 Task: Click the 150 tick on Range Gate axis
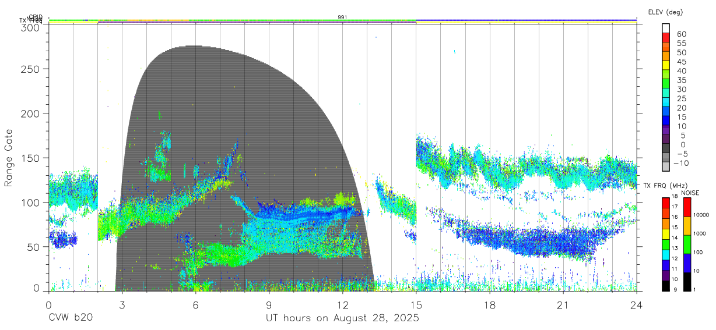pyautogui.click(x=30, y=158)
